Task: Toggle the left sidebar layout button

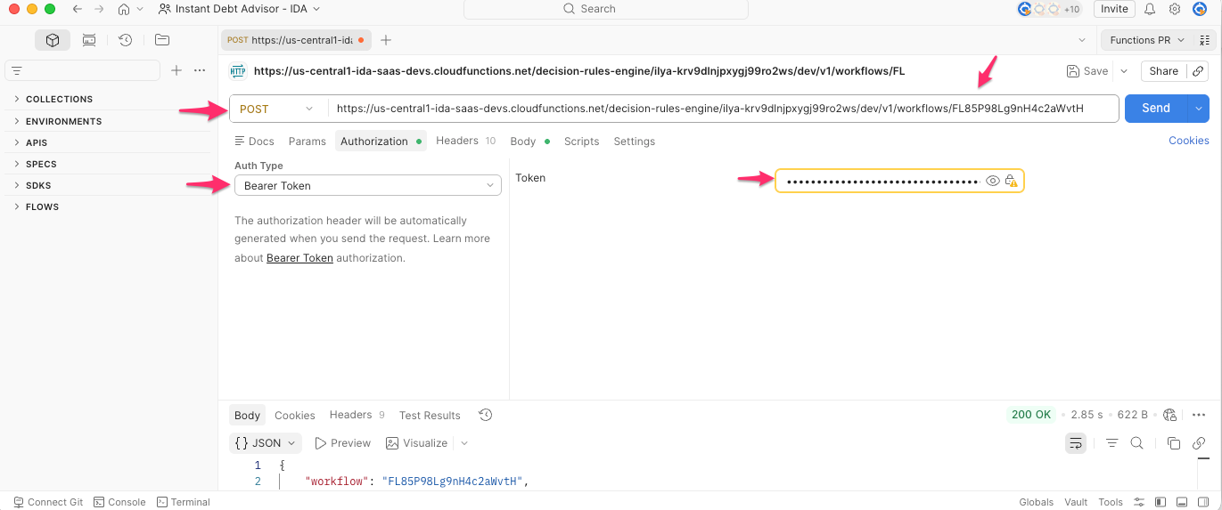Action: tap(1160, 502)
